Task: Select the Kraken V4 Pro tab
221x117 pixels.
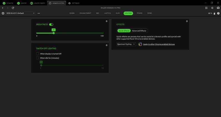Action: [56, 3]
